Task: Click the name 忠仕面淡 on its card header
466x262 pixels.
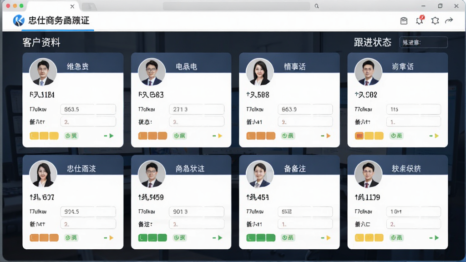Action: (x=81, y=169)
